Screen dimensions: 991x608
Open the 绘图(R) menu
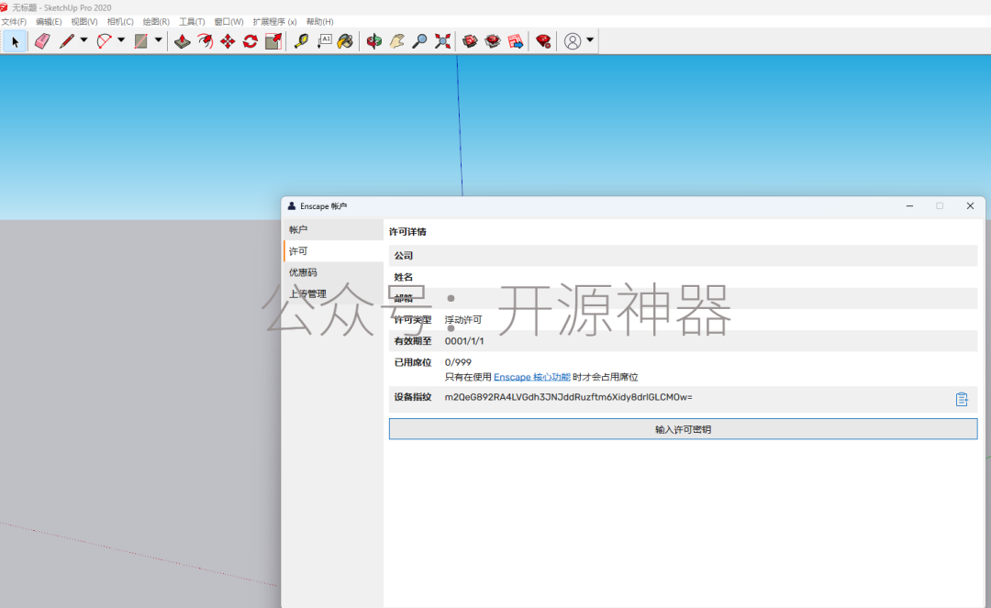(x=156, y=21)
